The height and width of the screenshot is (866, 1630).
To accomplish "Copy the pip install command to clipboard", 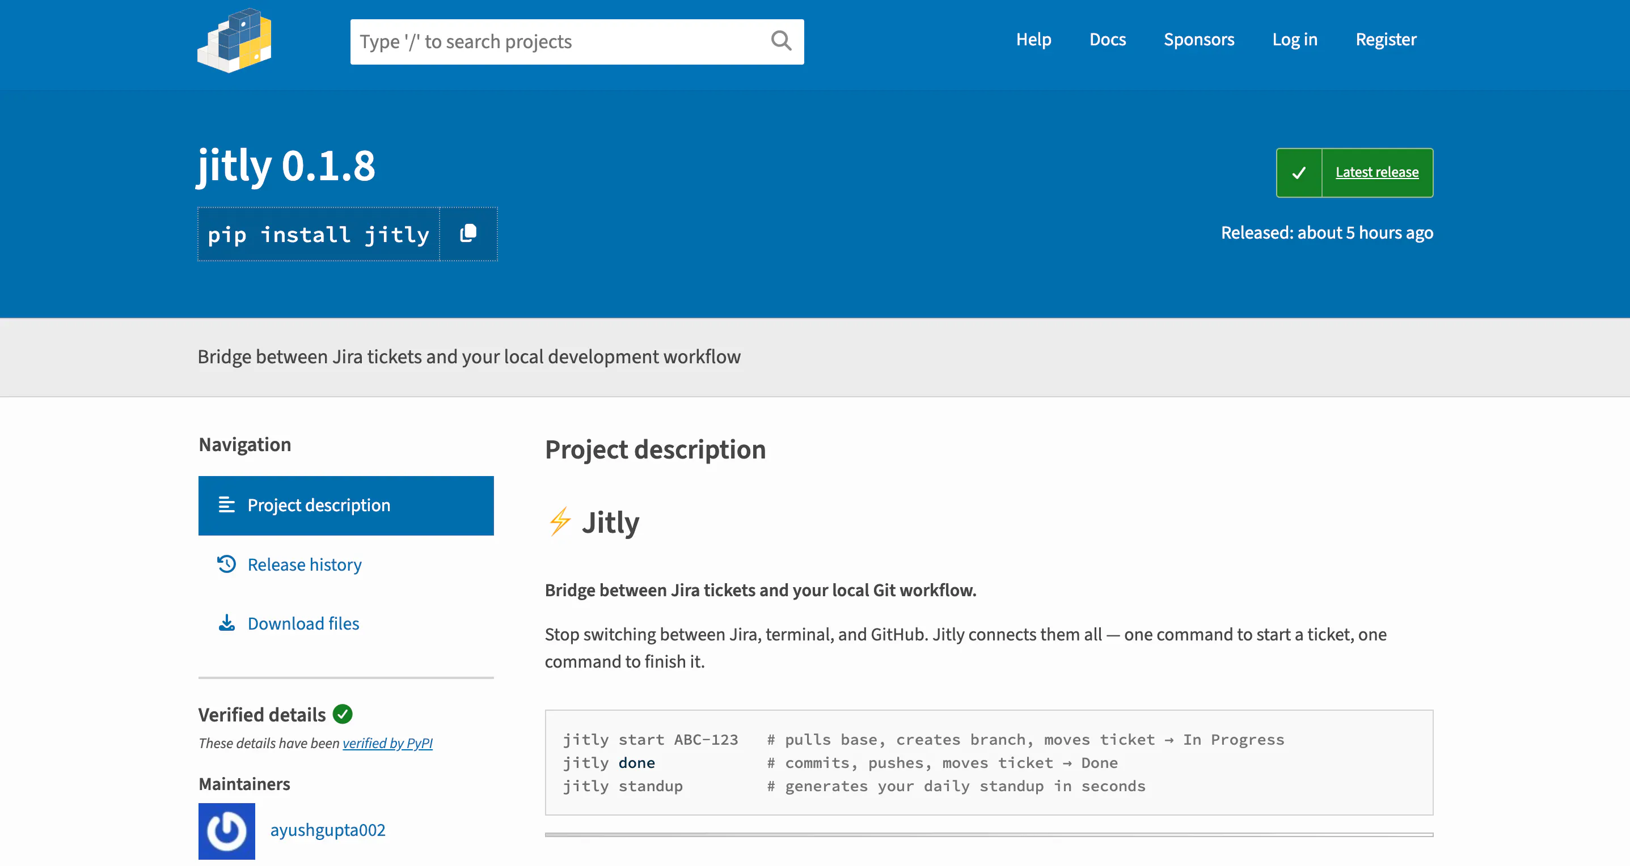I will [468, 234].
